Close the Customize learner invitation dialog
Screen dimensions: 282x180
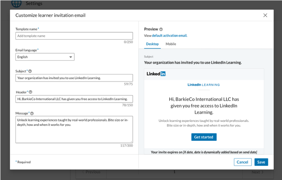[265, 15]
